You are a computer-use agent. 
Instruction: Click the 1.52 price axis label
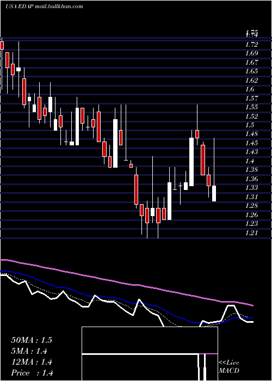pyautogui.click(x=251, y=116)
